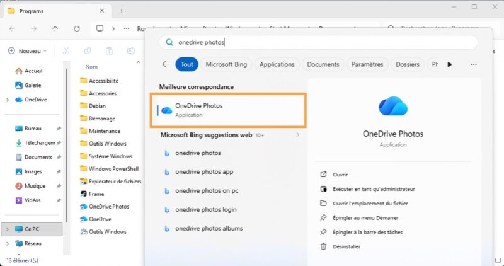Select the Microsoft Bing filter tab
Image resolution: width=504 pixels, height=266 pixels.
point(226,64)
